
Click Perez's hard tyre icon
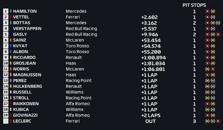click(x=213, y=81)
